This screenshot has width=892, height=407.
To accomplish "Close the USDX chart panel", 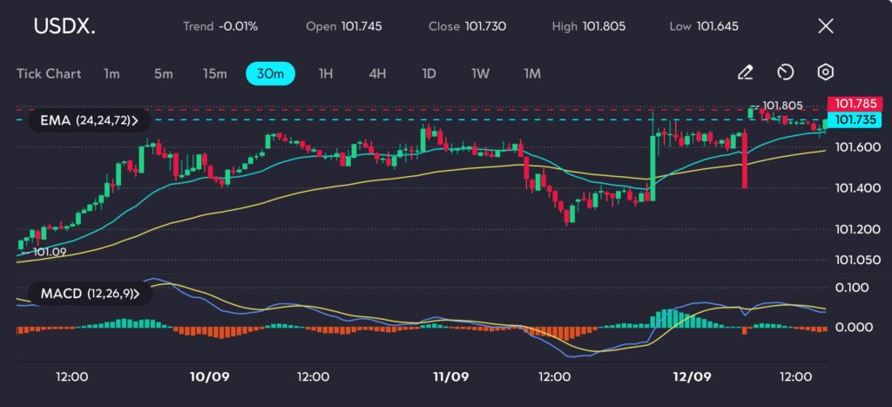I will (826, 26).
